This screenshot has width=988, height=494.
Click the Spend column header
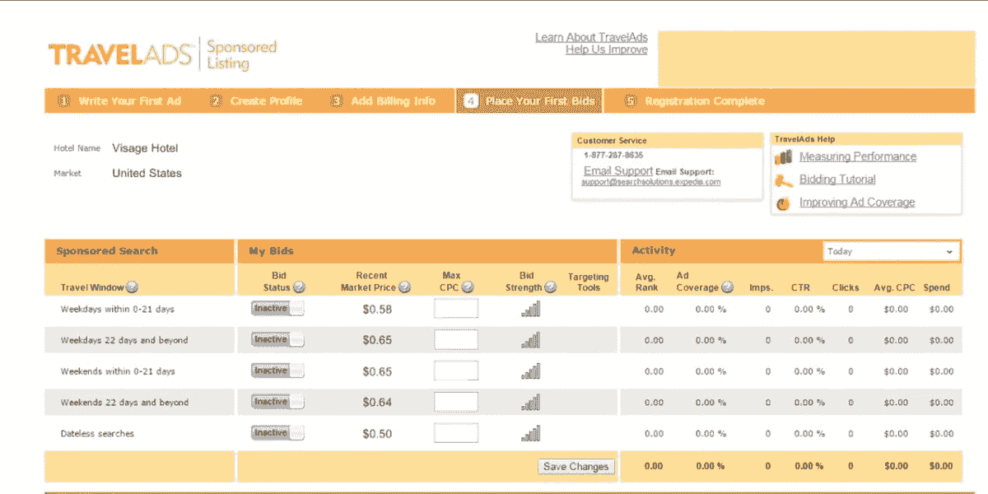tap(937, 288)
